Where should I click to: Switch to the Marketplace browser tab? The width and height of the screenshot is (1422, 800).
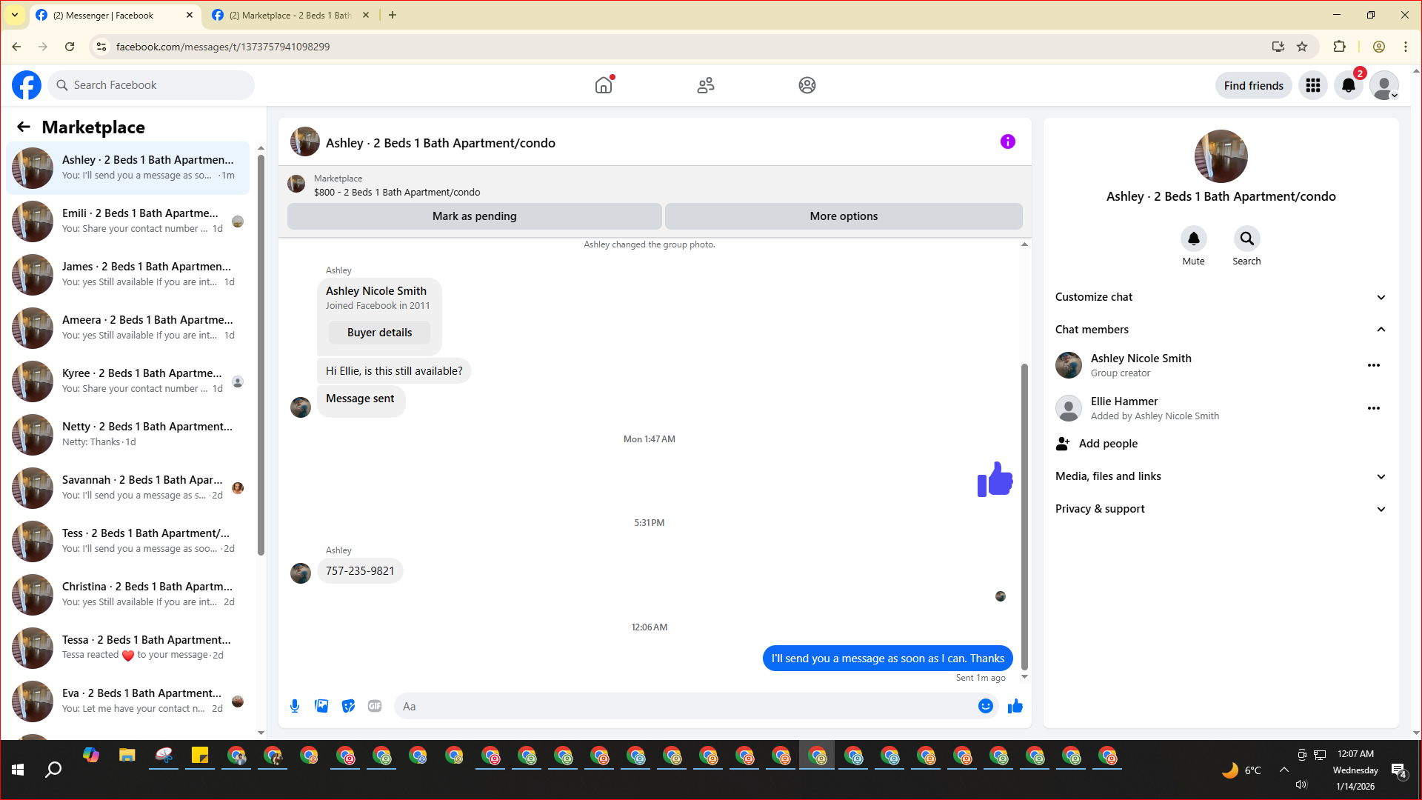point(289,15)
